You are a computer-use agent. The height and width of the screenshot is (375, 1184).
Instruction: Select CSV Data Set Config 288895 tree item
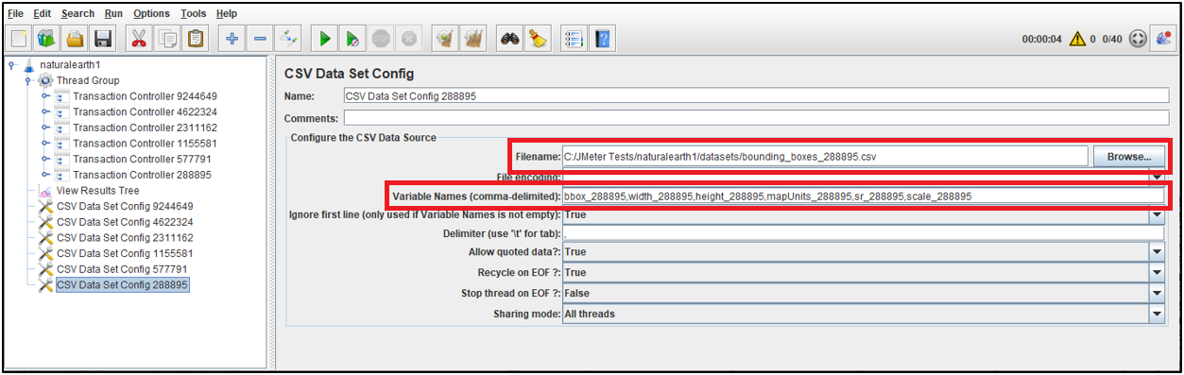coord(122,284)
